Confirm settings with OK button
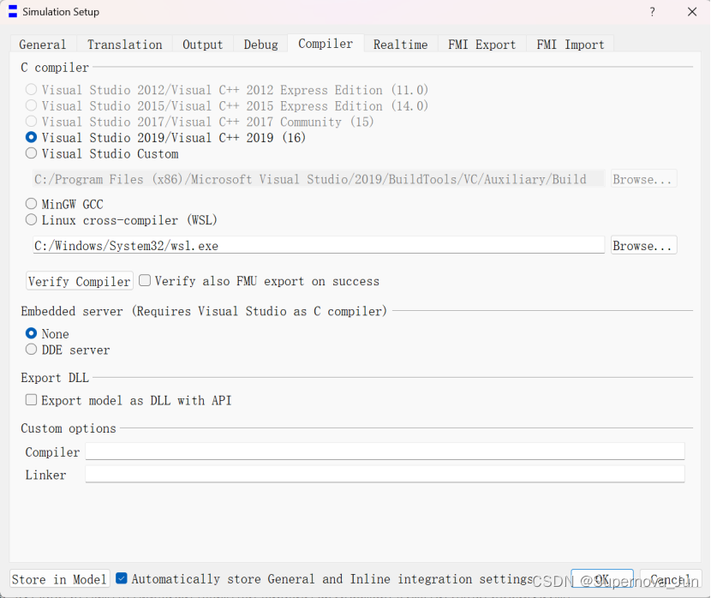This screenshot has height=598, width=711. [601, 579]
